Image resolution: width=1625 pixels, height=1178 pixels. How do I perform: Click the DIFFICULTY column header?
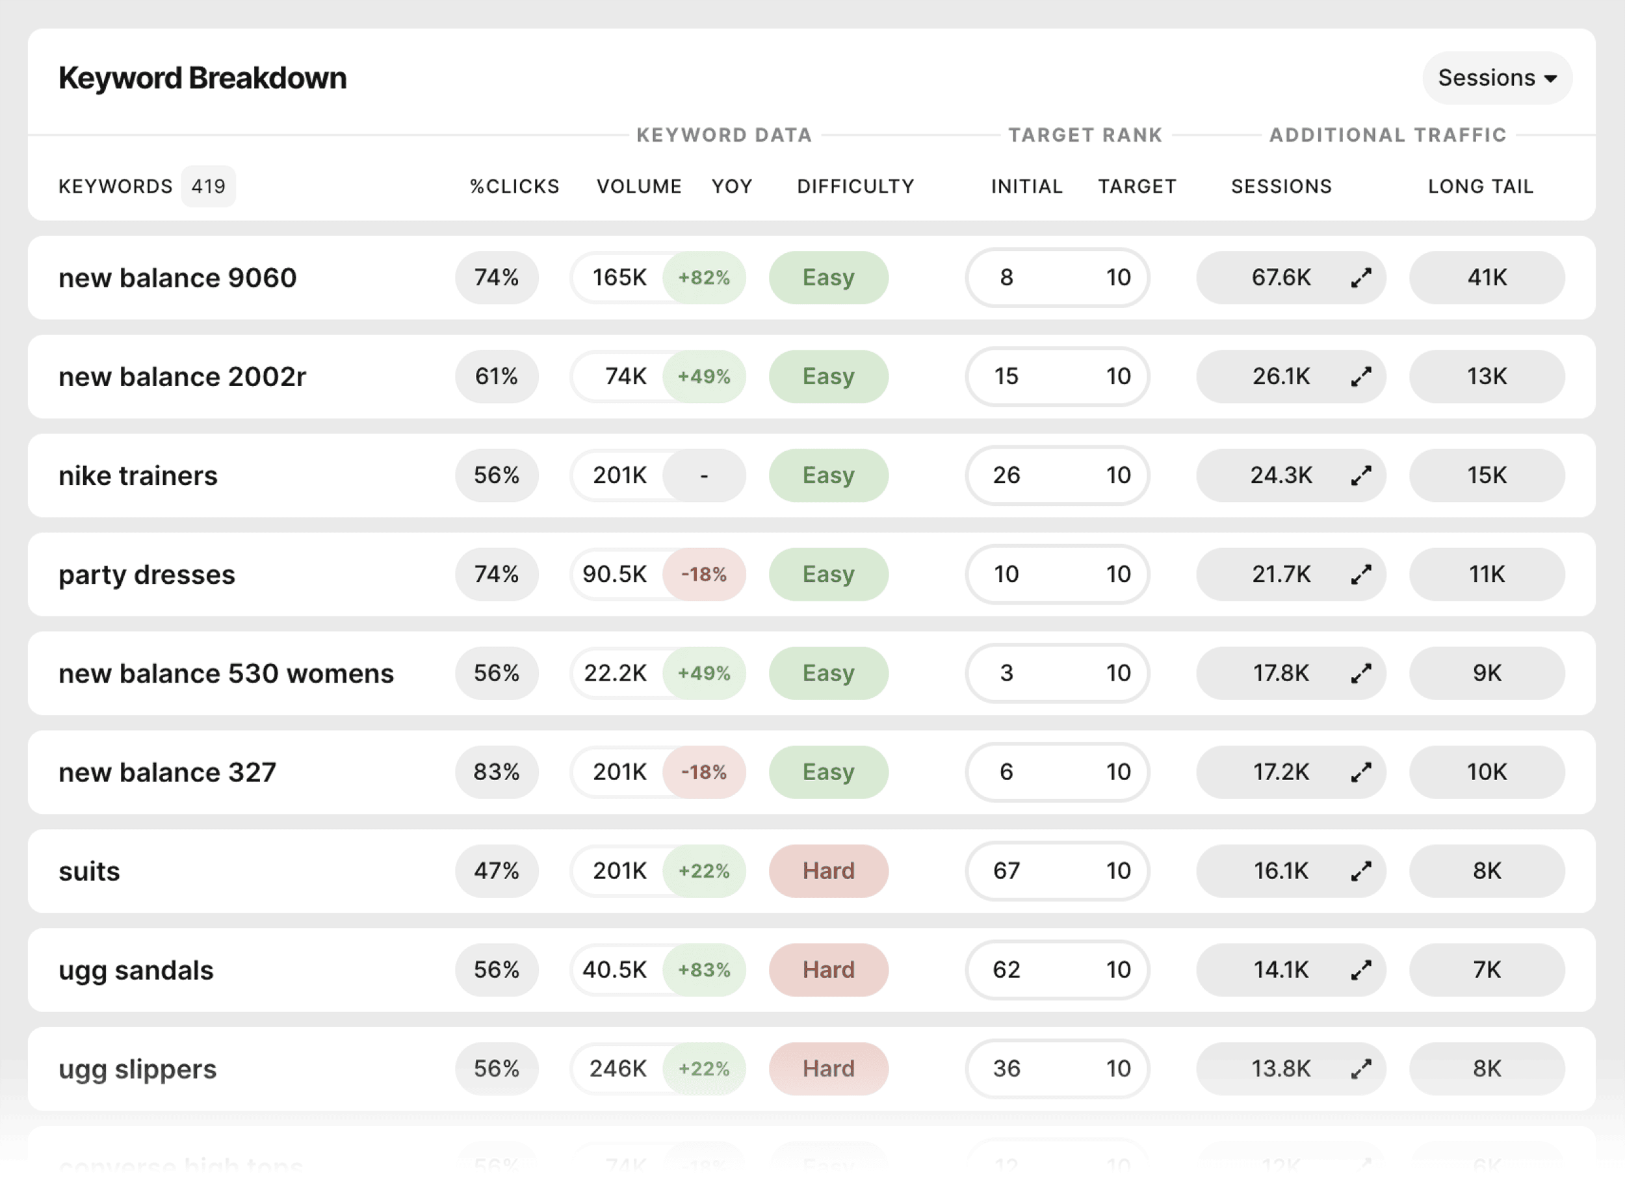[x=855, y=187]
